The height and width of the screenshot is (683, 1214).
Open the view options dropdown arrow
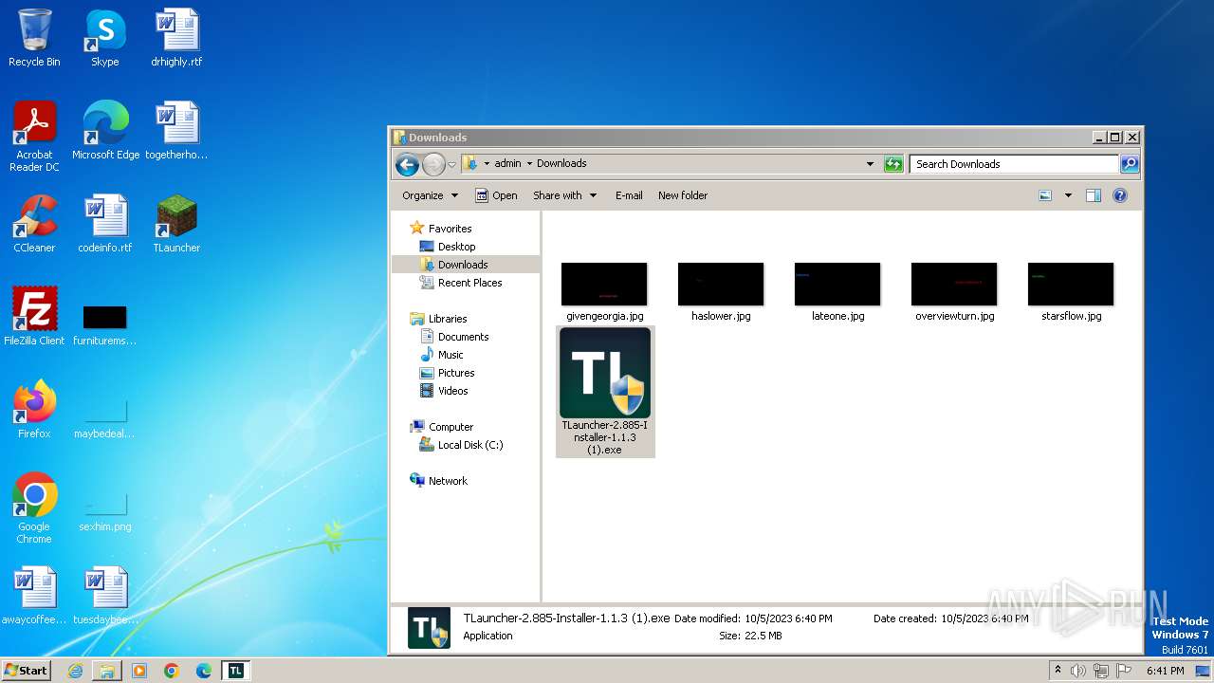pos(1068,195)
